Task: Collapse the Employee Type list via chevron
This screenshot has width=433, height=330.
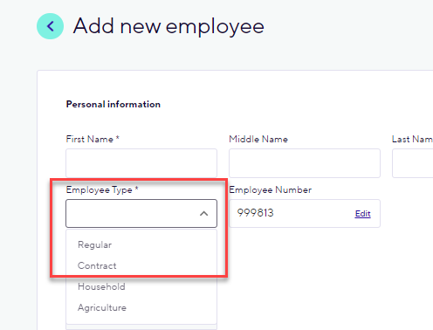Action: pos(204,214)
